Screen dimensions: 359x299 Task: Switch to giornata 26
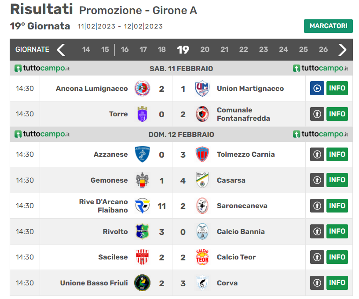pyautogui.click(x=323, y=50)
